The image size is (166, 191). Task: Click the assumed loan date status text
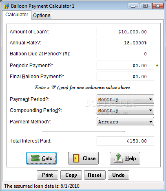tap(42, 186)
